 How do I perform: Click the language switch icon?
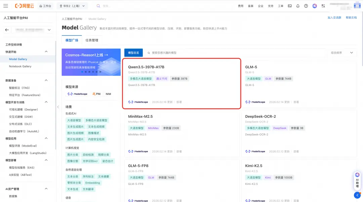[x=323, y=6]
